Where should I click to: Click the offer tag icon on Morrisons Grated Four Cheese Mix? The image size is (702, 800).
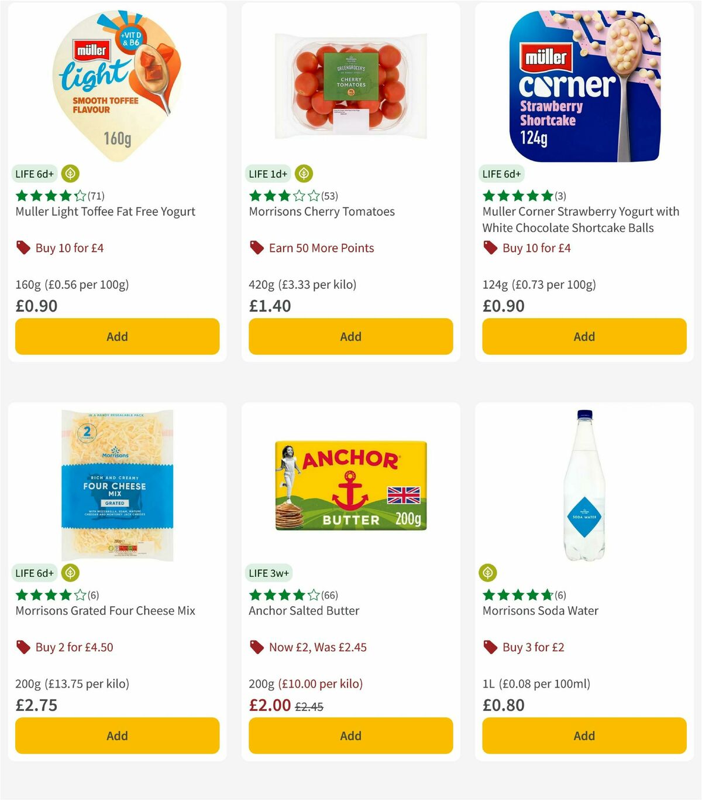tap(23, 647)
